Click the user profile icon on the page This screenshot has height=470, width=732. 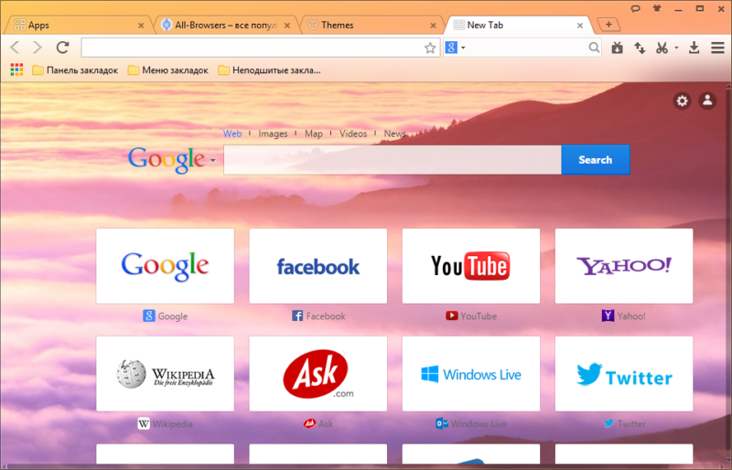point(707,101)
